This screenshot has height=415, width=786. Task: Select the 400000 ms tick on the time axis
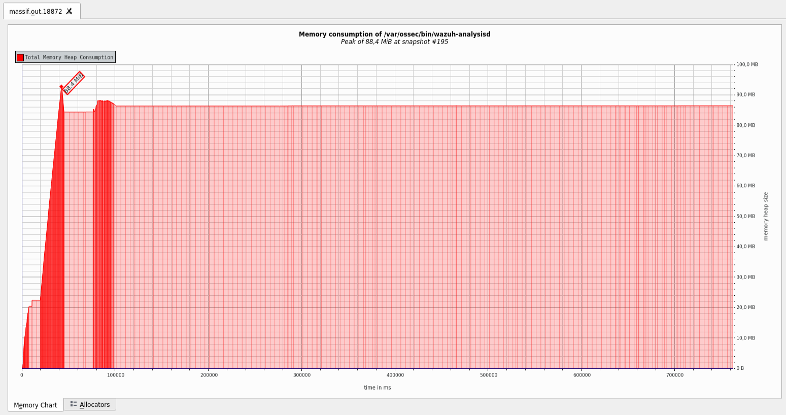click(396, 375)
